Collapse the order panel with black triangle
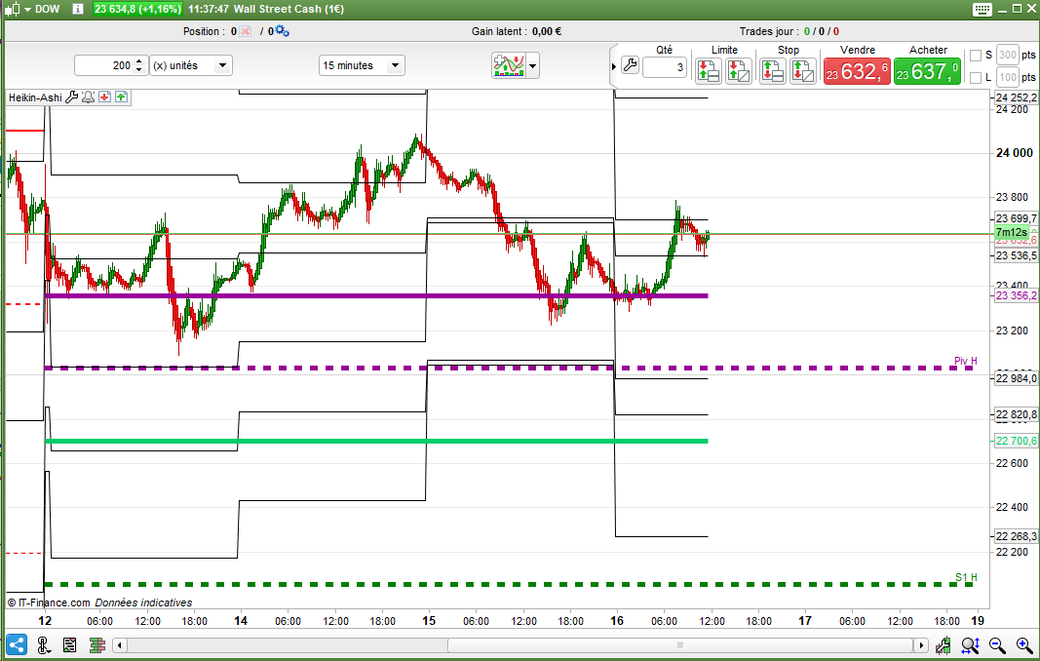 pyautogui.click(x=614, y=66)
